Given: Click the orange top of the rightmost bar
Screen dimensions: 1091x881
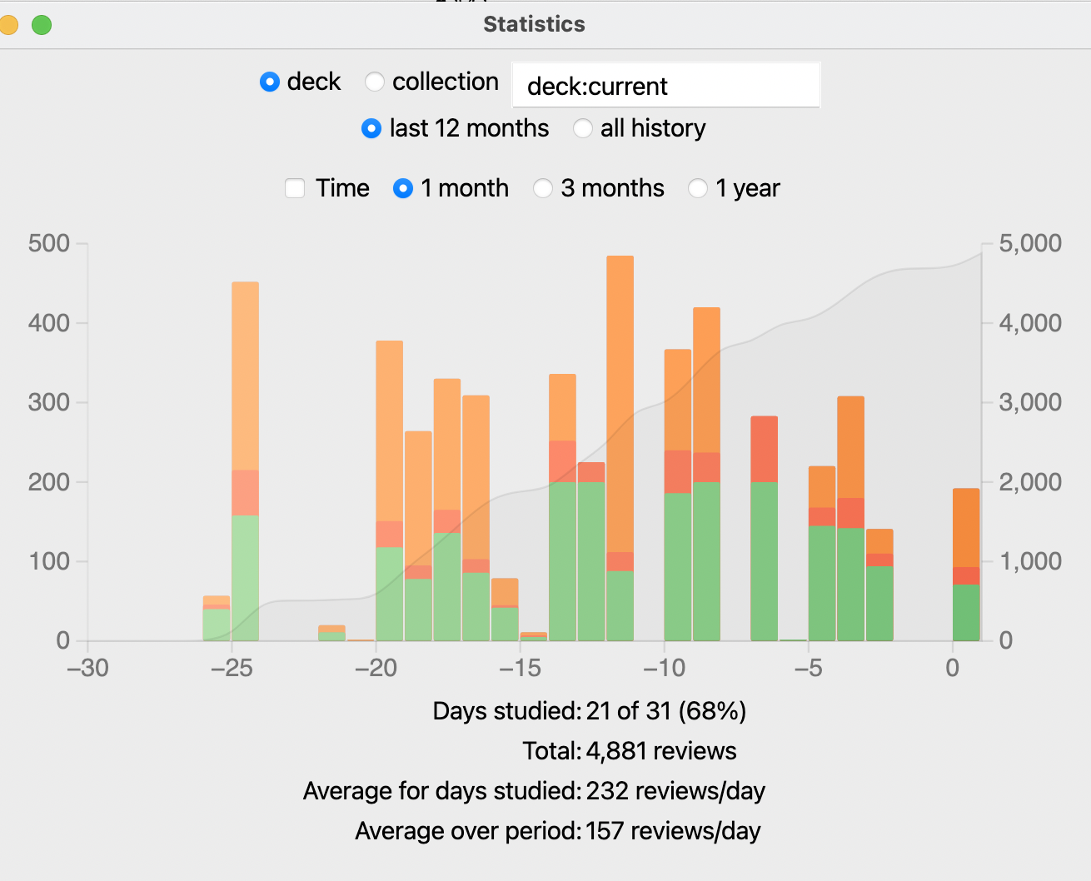Looking at the screenshot, I should pos(966,527).
